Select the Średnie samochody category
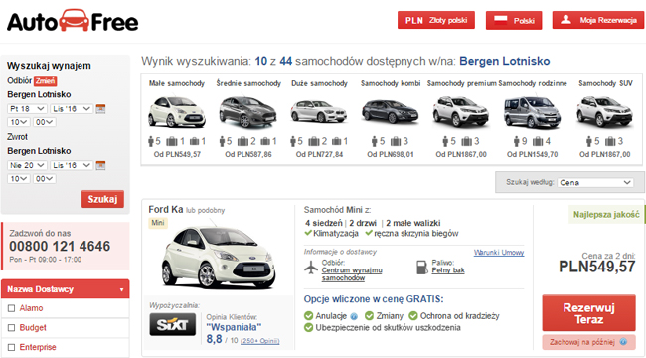The height and width of the screenshot is (358, 646). coord(248,118)
